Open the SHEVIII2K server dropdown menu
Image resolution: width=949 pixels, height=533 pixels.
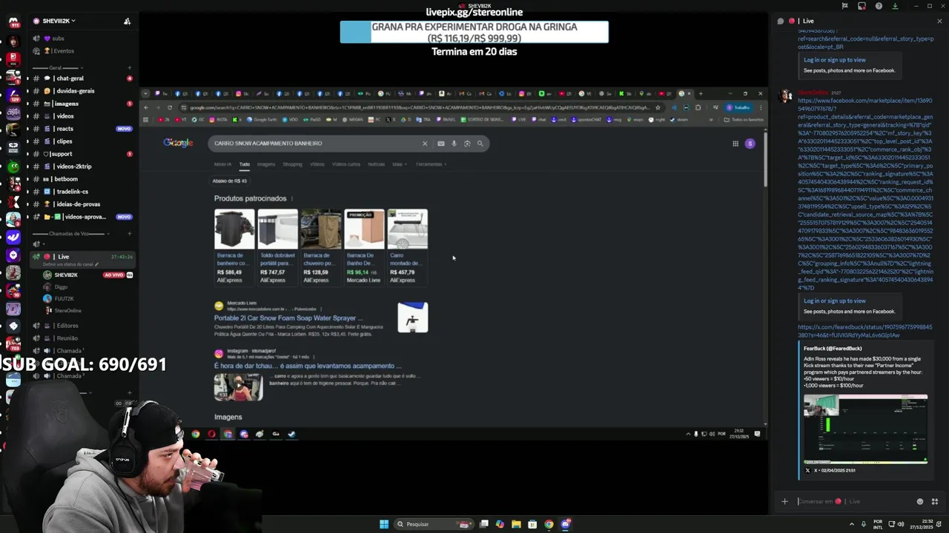point(59,21)
